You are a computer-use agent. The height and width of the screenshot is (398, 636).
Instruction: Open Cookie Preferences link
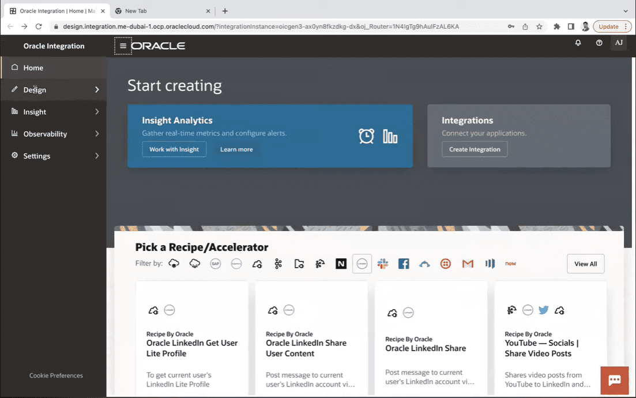(56, 376)
